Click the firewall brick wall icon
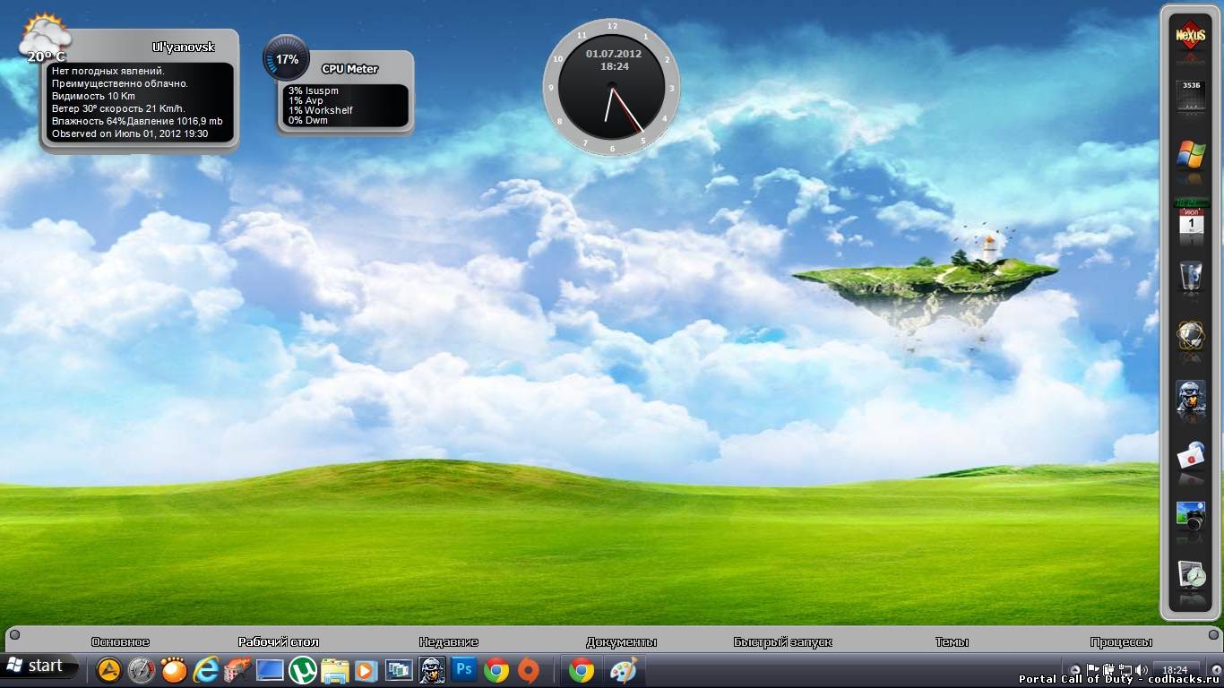 click(237, 670)
